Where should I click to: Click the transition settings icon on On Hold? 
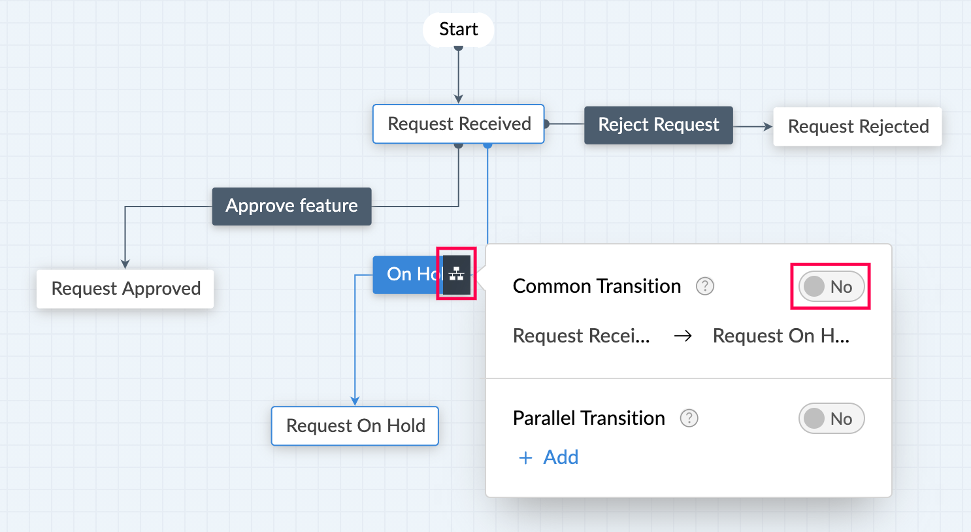click(456, 274)
